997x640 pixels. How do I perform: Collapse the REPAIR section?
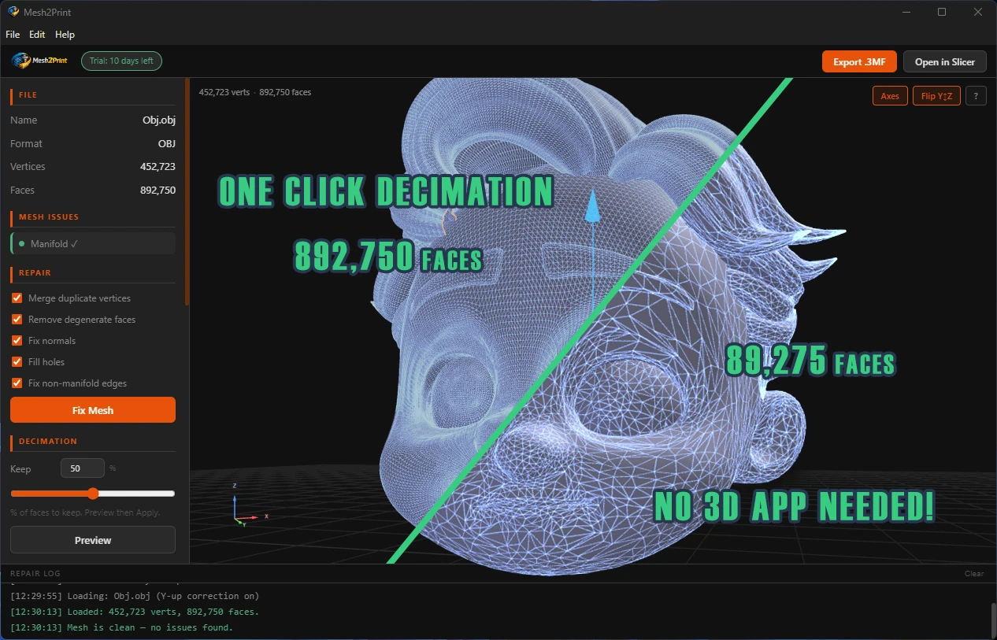point(35,272)
